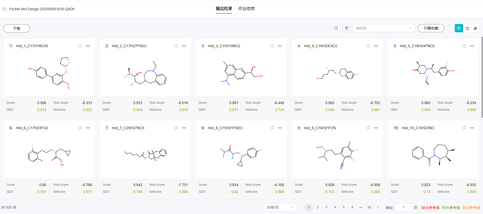Open more options for mol_2_C17H27FN2O
The image size is (483, 214).
click(184, 46)
